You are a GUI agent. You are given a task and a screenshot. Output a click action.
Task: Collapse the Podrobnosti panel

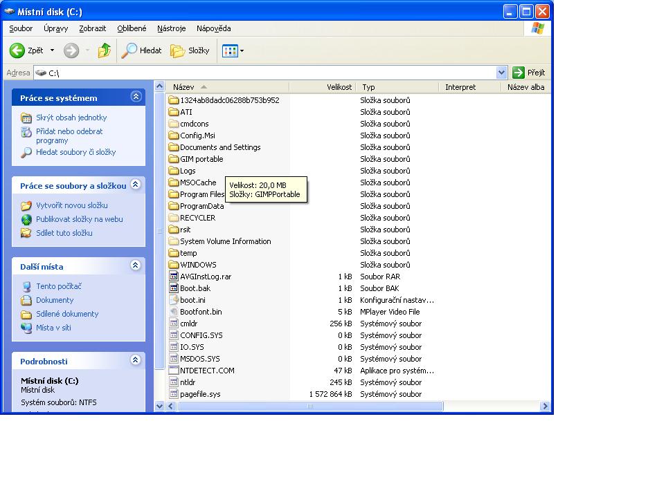[136, 361]
